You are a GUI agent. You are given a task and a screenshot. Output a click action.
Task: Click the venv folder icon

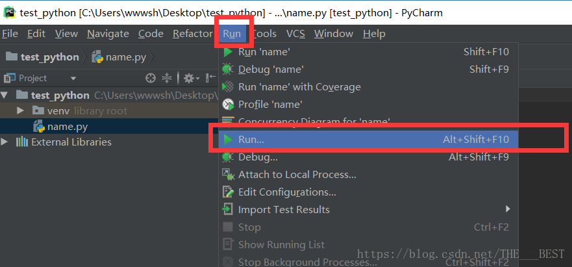[38, 110]
